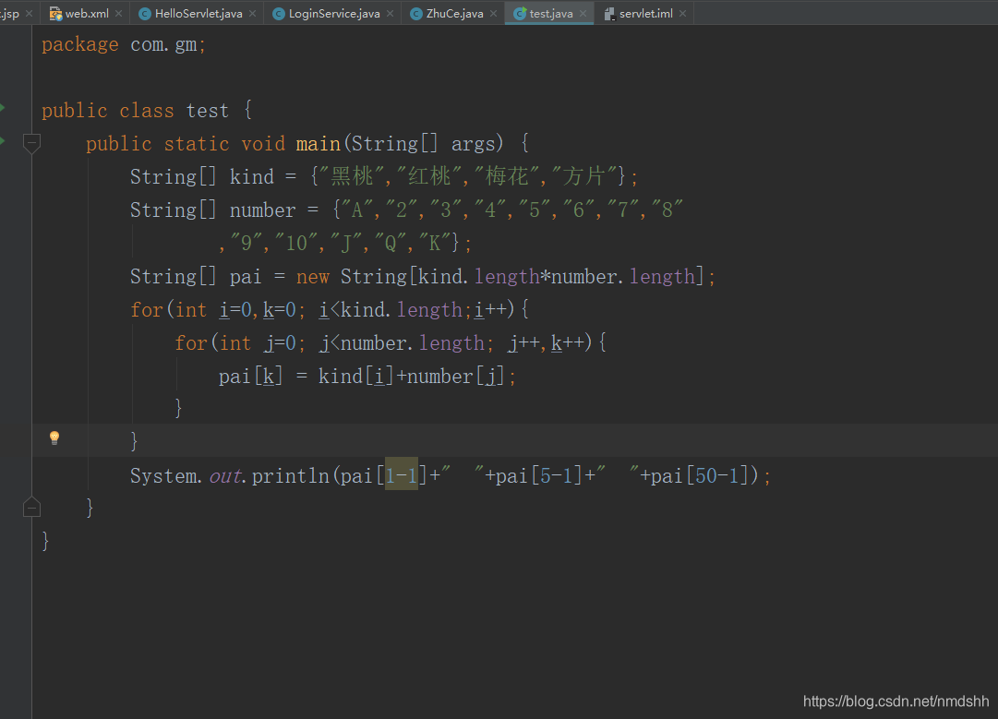Click the LoginService.java class icon

tap(278, 13)
